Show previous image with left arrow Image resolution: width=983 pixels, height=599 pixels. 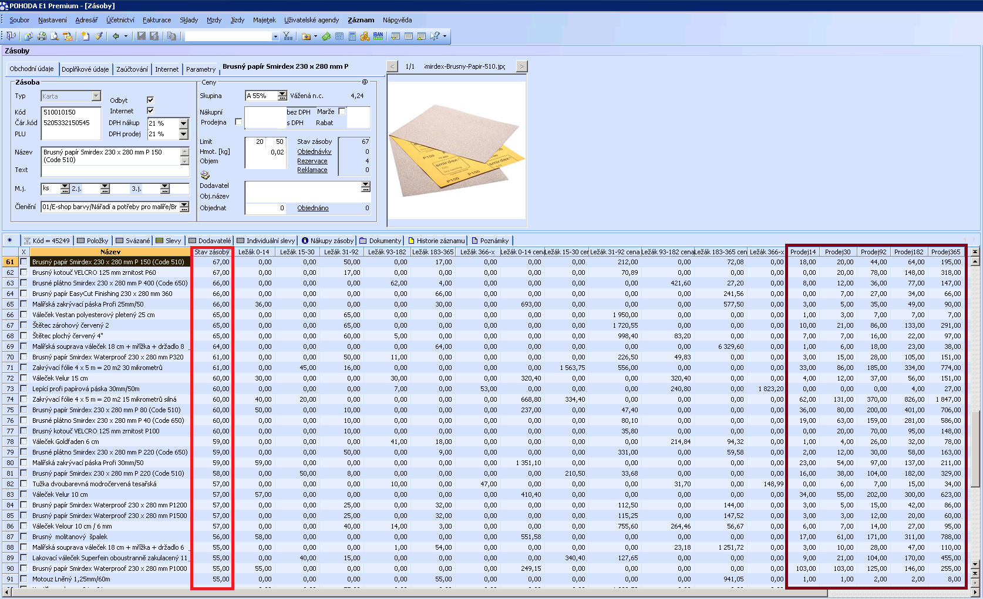click(x=393, y=66)
